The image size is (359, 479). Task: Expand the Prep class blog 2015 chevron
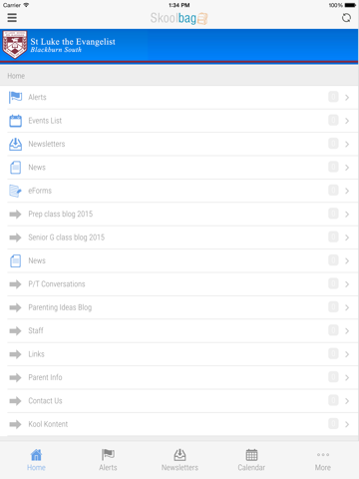pos(347,215)
